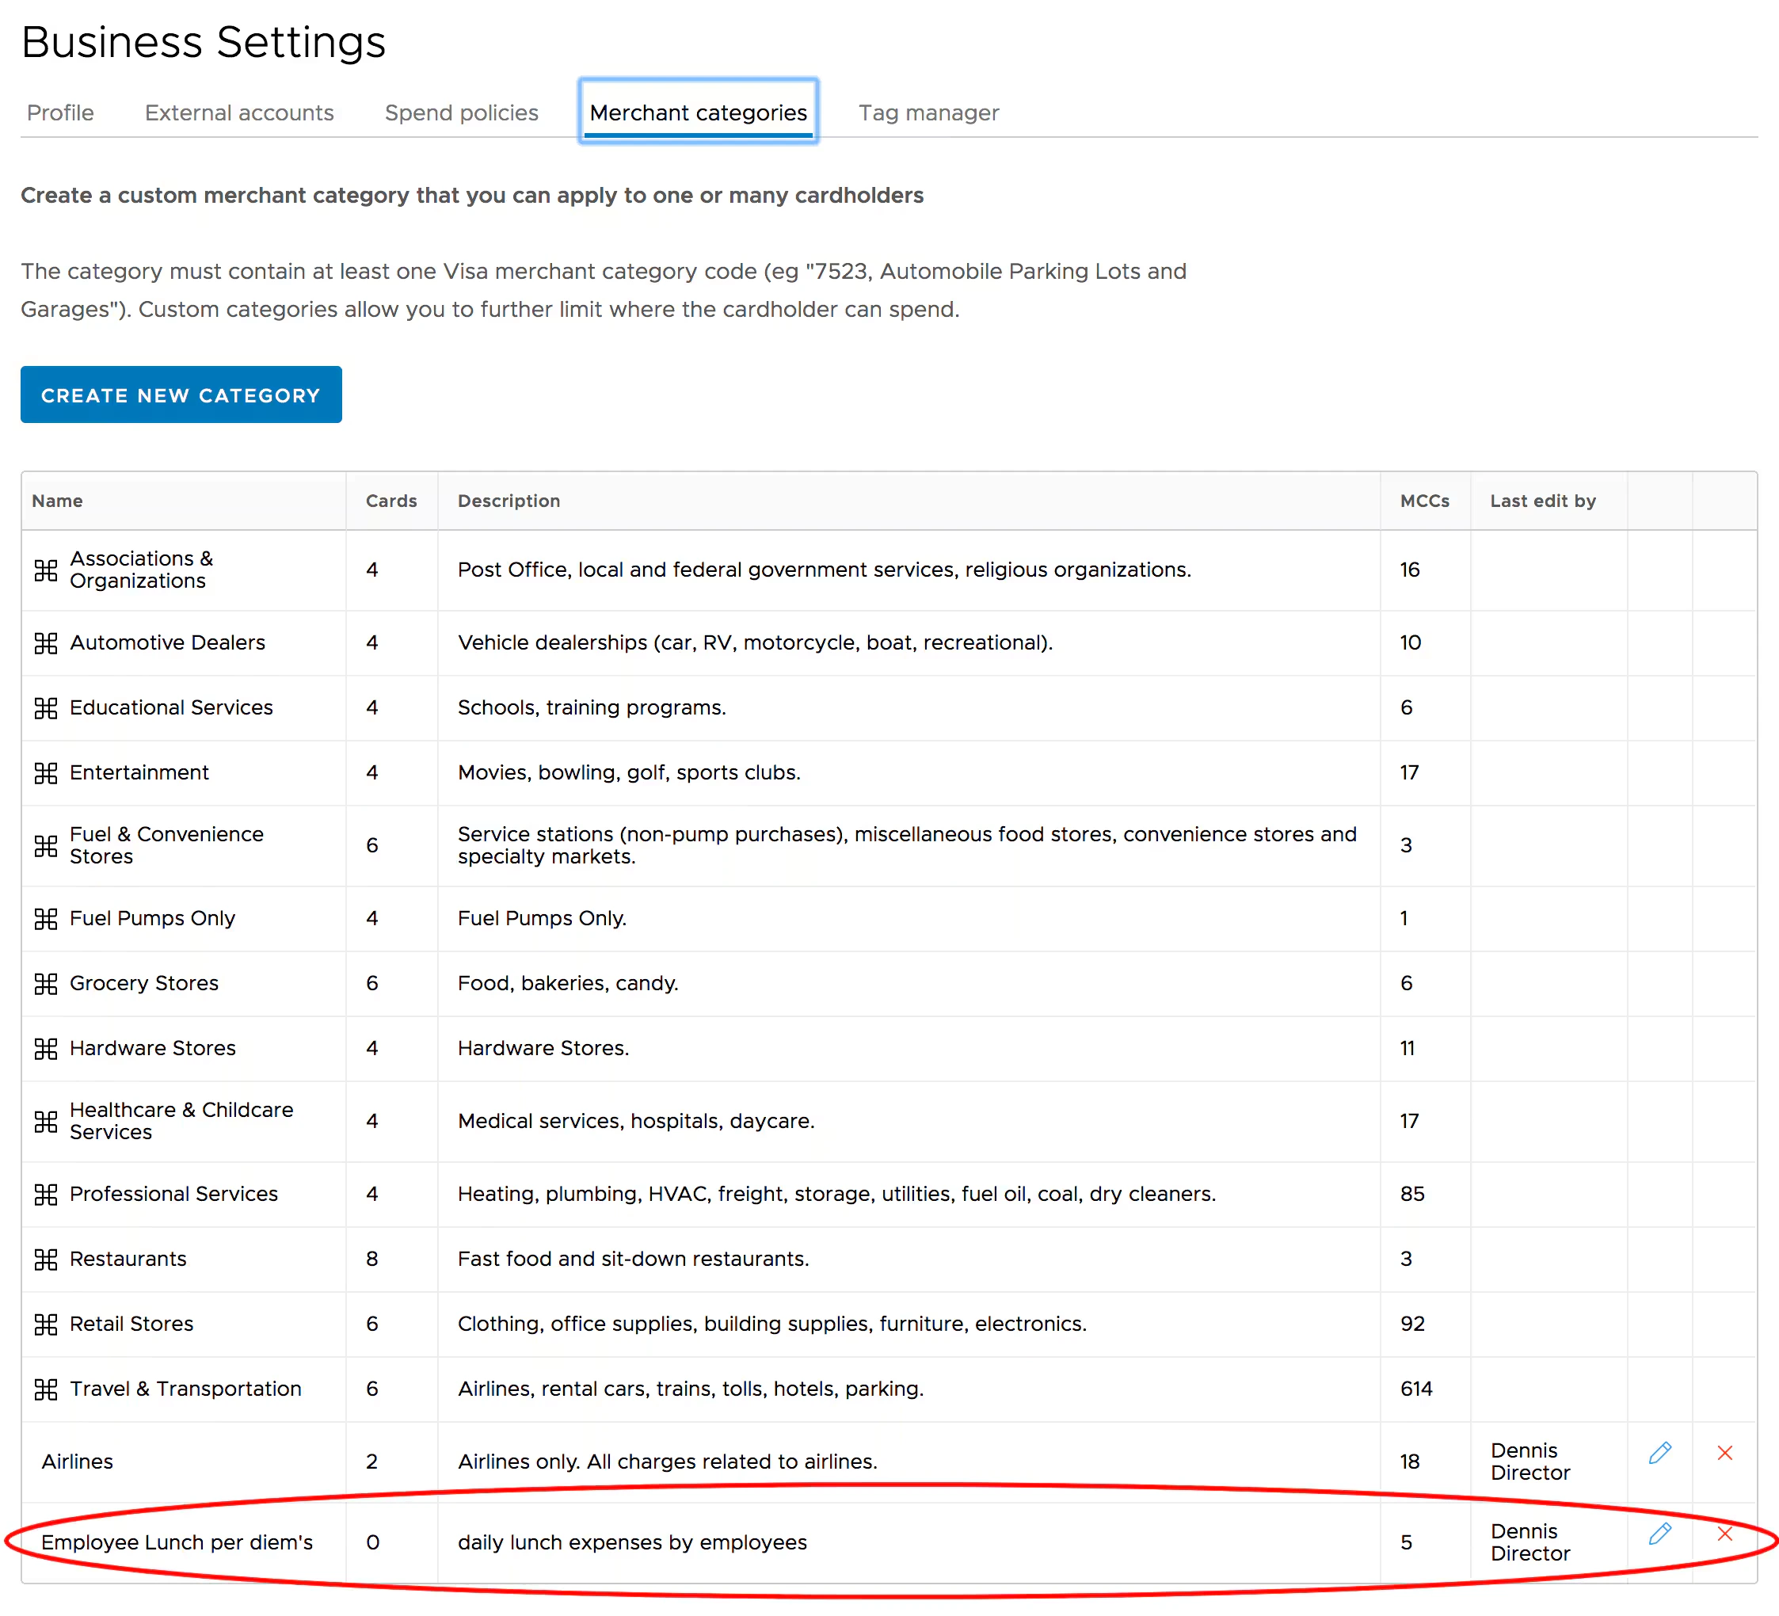The image size is (1779, 1616).
Task: Click the Grocery Stores category icon
Action: pyautogui.click(x=46, y=983)
